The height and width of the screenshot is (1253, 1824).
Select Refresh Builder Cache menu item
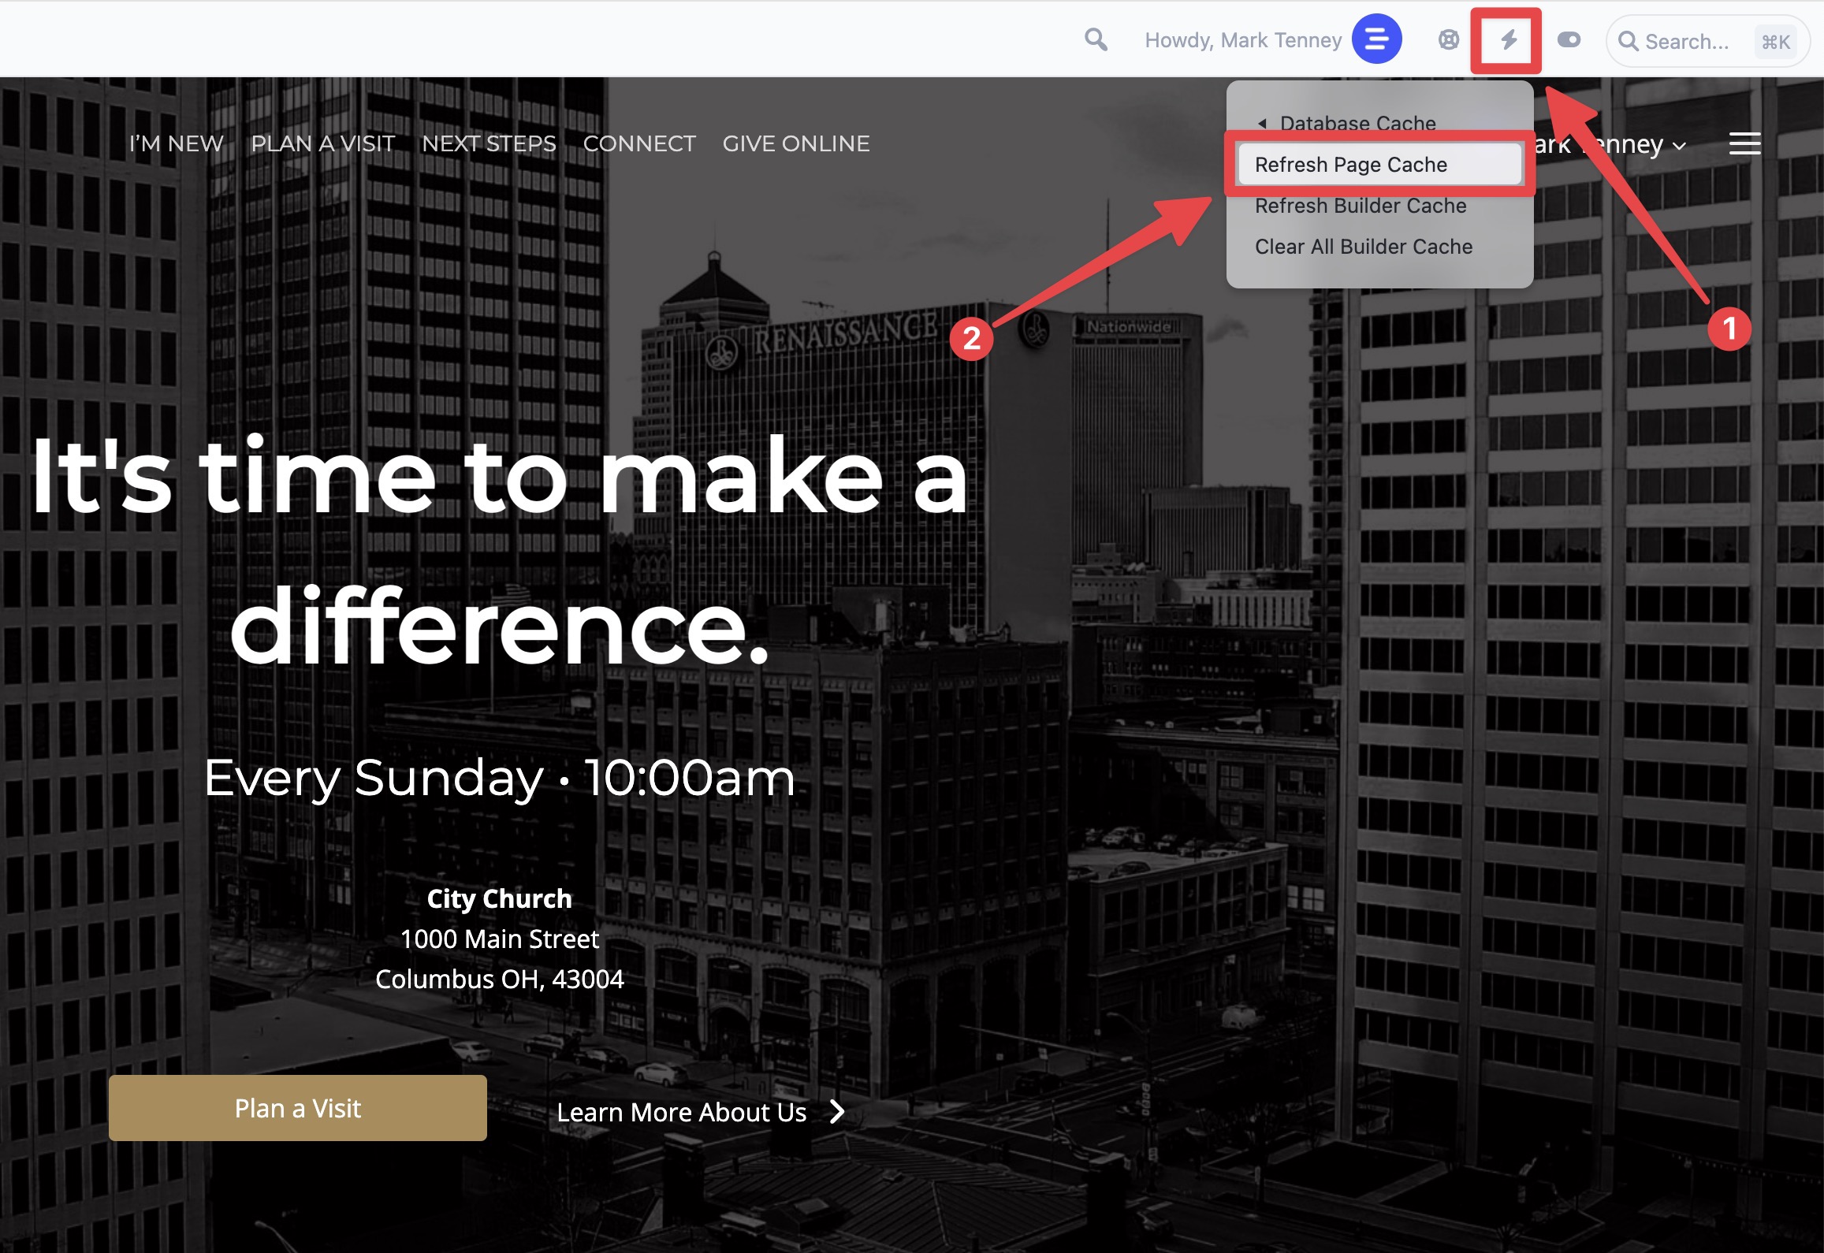coord(1361,206)
